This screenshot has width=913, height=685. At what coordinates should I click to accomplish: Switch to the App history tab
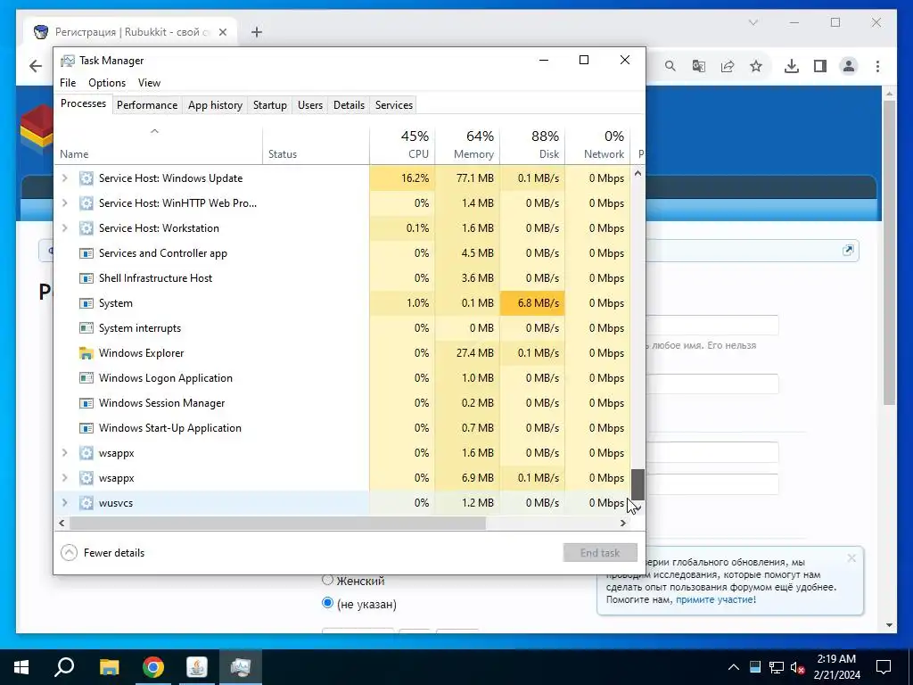[x=215, y=105]
